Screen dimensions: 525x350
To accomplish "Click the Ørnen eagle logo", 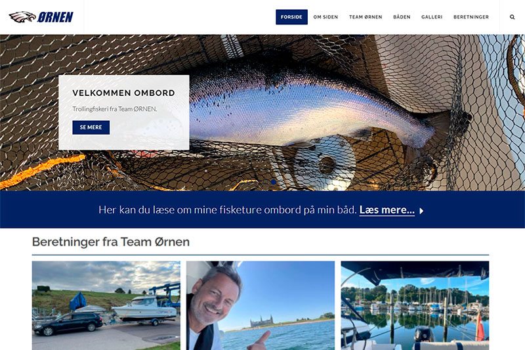I will tap(41, 17).
